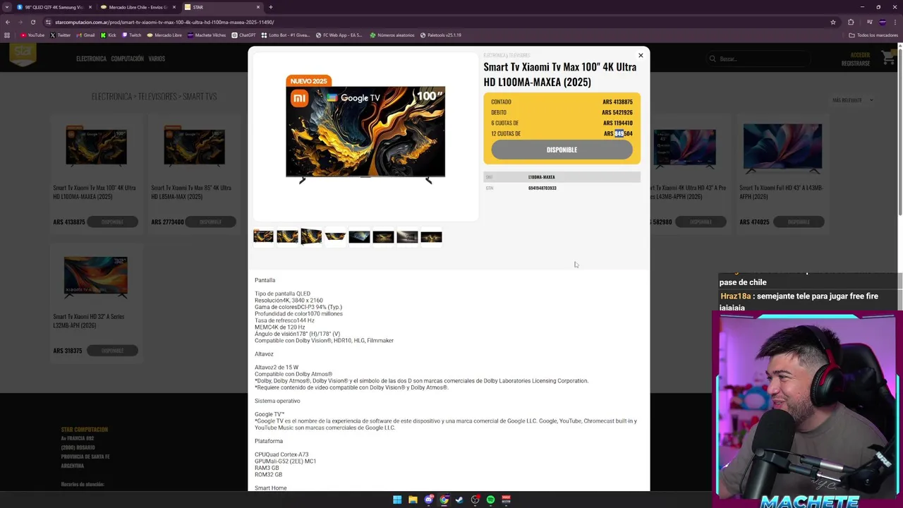Open the Kick bookmark
The width and height of the screenshot is (903, 508).
coord(109,35)
